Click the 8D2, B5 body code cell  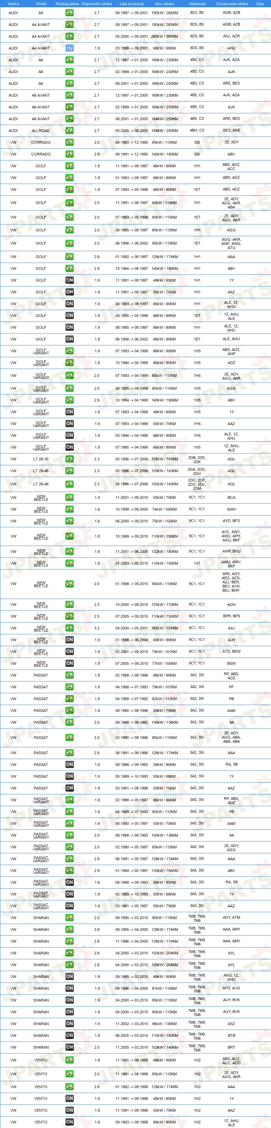197,13
